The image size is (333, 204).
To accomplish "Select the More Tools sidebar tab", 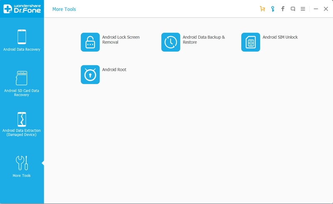I will click(x=22, y=167).
